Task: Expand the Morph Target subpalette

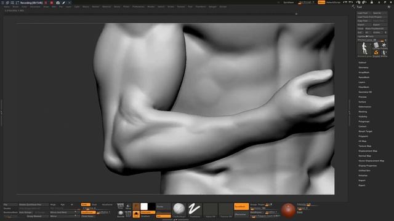Action: 365,131
